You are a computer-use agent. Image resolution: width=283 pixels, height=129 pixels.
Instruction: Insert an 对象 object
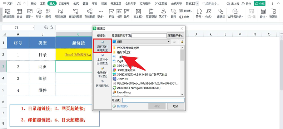pos(184,16)
